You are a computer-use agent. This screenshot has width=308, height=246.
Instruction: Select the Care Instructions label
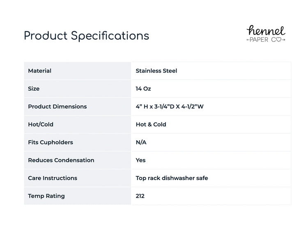pos(53,178)
